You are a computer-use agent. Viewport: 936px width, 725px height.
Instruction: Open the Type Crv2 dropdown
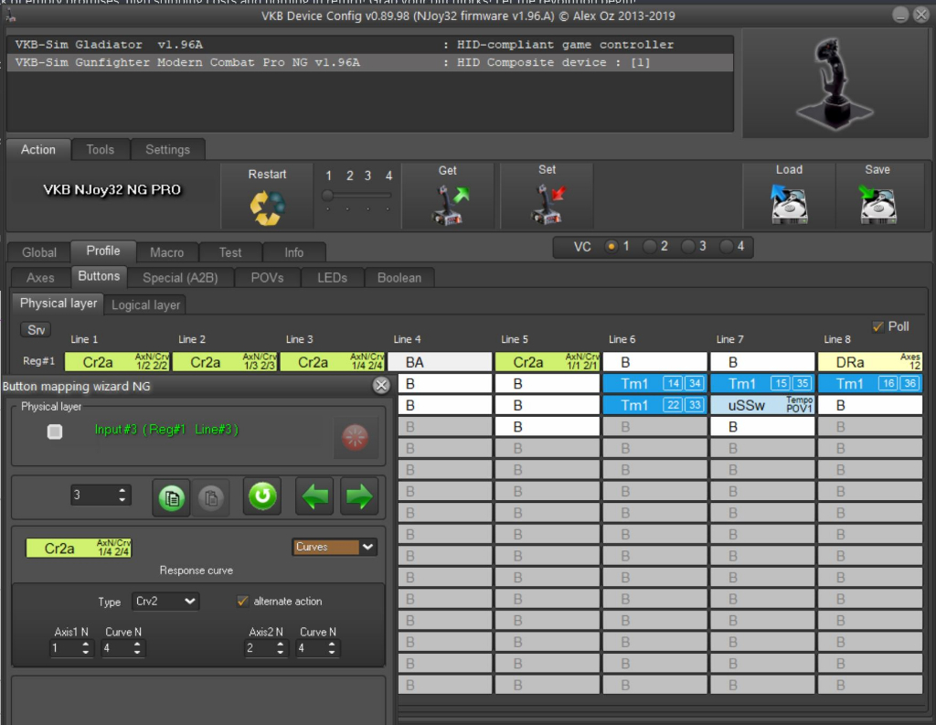(x=165, y=601)
